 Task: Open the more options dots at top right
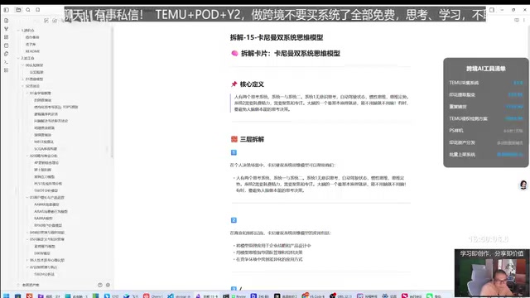pyautogui.click(x=524, y=20)
